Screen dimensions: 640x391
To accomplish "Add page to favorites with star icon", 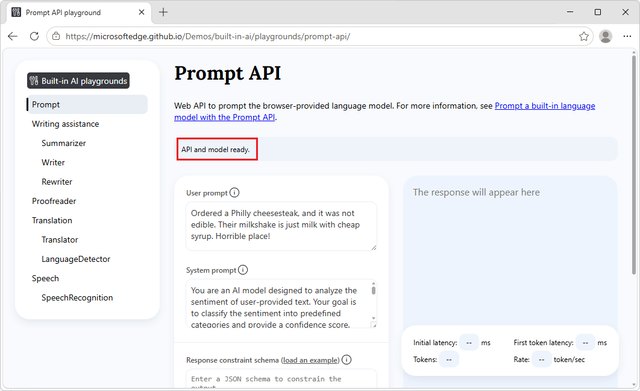I will click(x=584, y=36).
